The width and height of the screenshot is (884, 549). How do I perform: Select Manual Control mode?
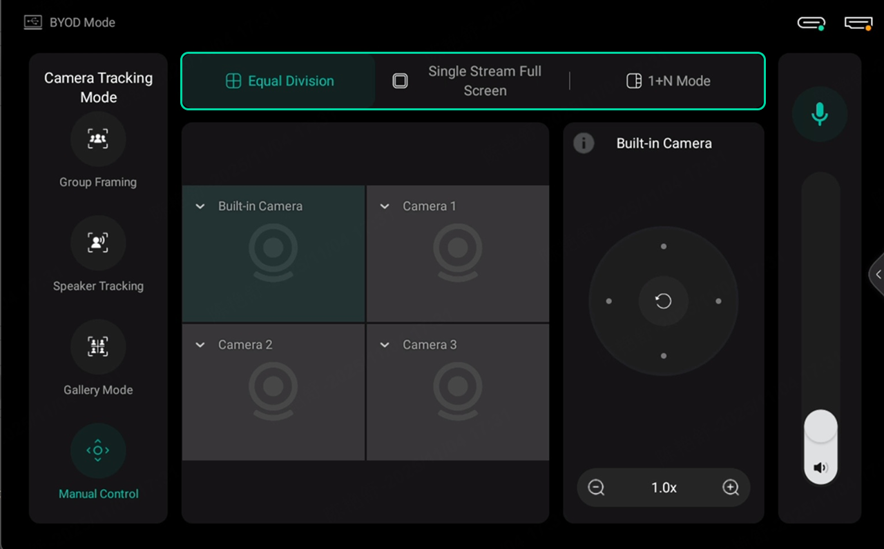[98, 450]
